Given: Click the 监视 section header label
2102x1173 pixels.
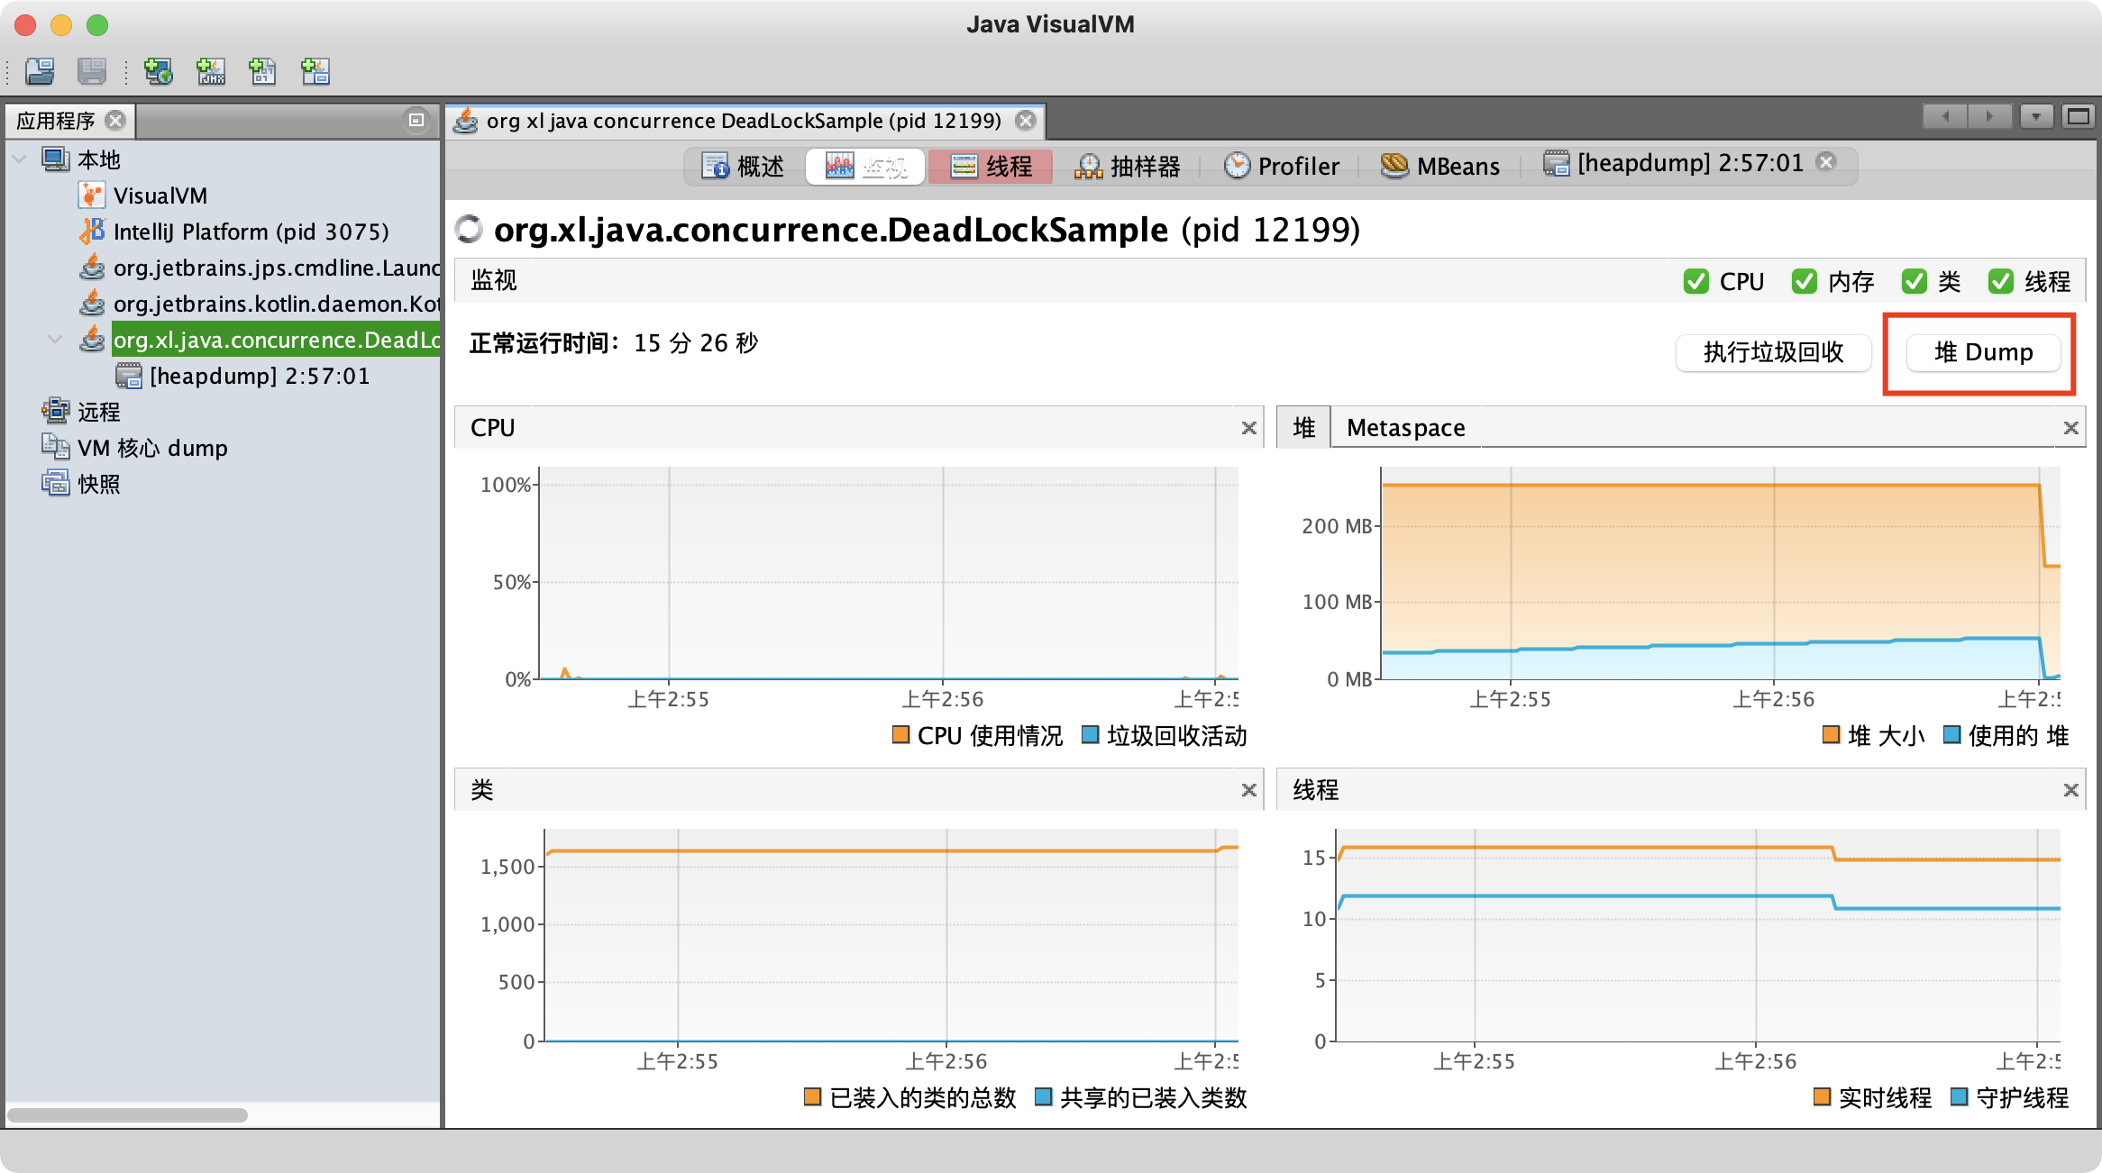Looking at the screenshot, I should [x=494, y=280].
